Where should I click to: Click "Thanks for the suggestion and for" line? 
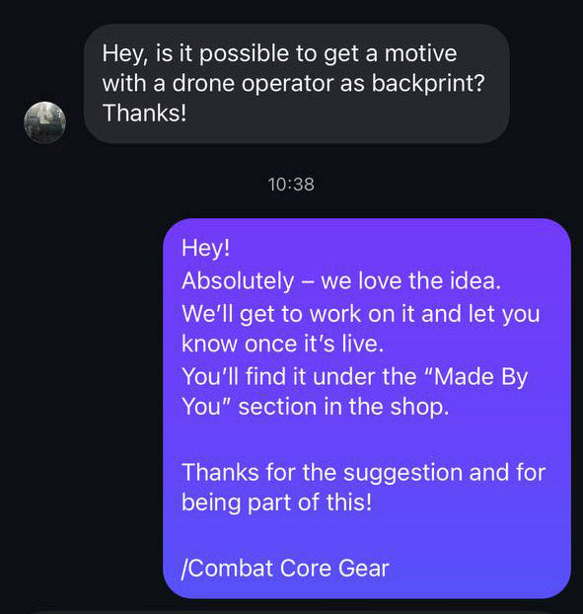coord(363,472)
